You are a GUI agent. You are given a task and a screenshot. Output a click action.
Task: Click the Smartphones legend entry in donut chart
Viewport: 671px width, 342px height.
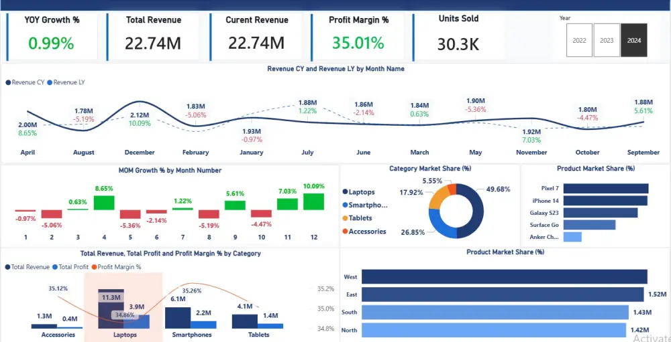(365, 205)
